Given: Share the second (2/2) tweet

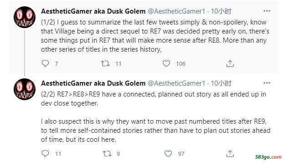Looking at the screenshot, I should pyautogui.click(x=230, y=154).
